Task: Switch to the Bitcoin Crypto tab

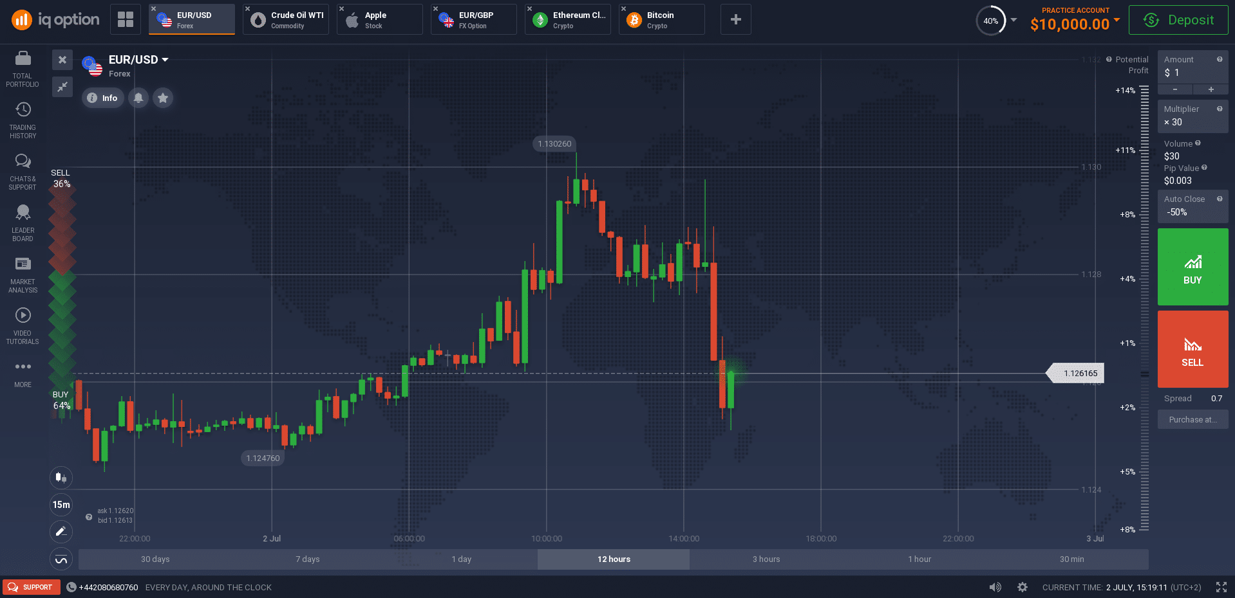Action: [662, 19]
